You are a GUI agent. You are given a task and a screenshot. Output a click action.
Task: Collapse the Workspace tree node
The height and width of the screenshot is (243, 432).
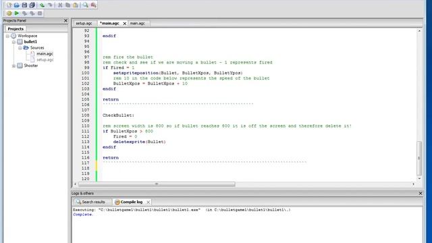click(7, 36)
